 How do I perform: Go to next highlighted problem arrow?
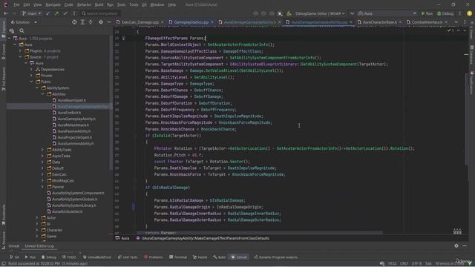[x=465, y=30]
